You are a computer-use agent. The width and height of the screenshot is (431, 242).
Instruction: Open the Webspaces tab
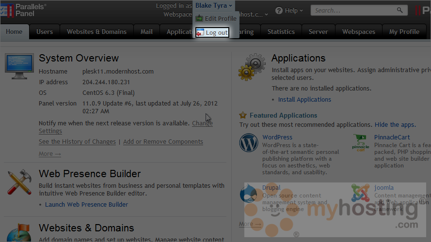pos(359,31)
